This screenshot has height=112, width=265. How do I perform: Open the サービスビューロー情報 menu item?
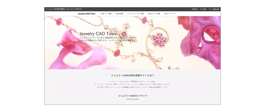click(x=135, y=14)
